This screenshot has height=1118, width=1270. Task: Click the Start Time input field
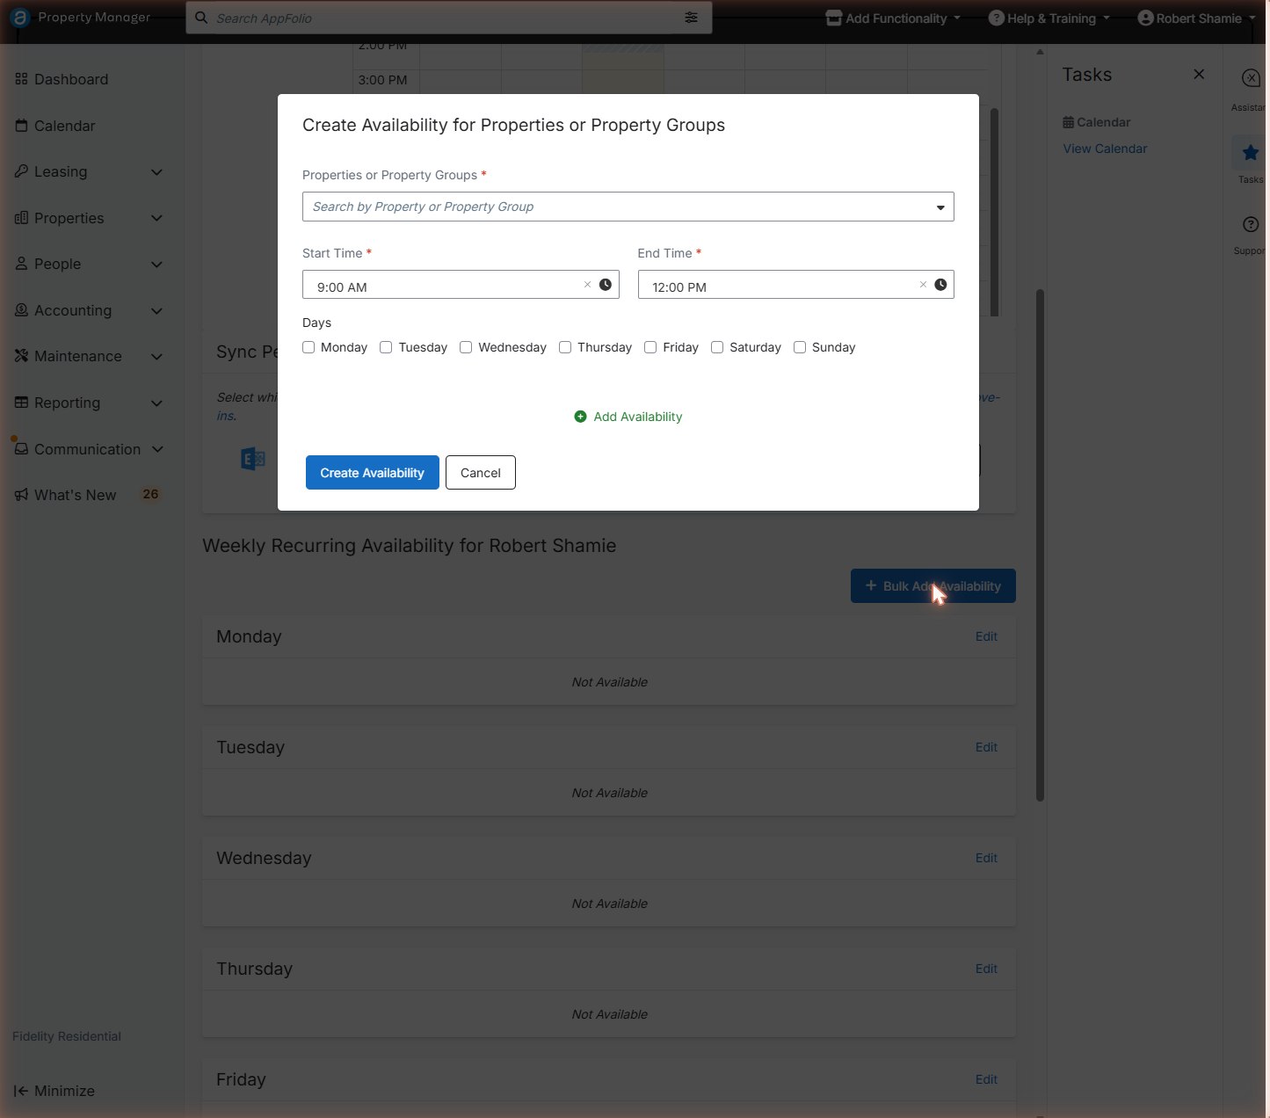click(461, 285)
